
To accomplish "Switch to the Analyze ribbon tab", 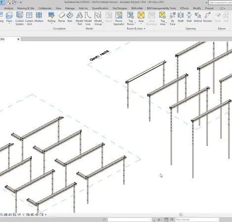I will [x=8, y=8].
